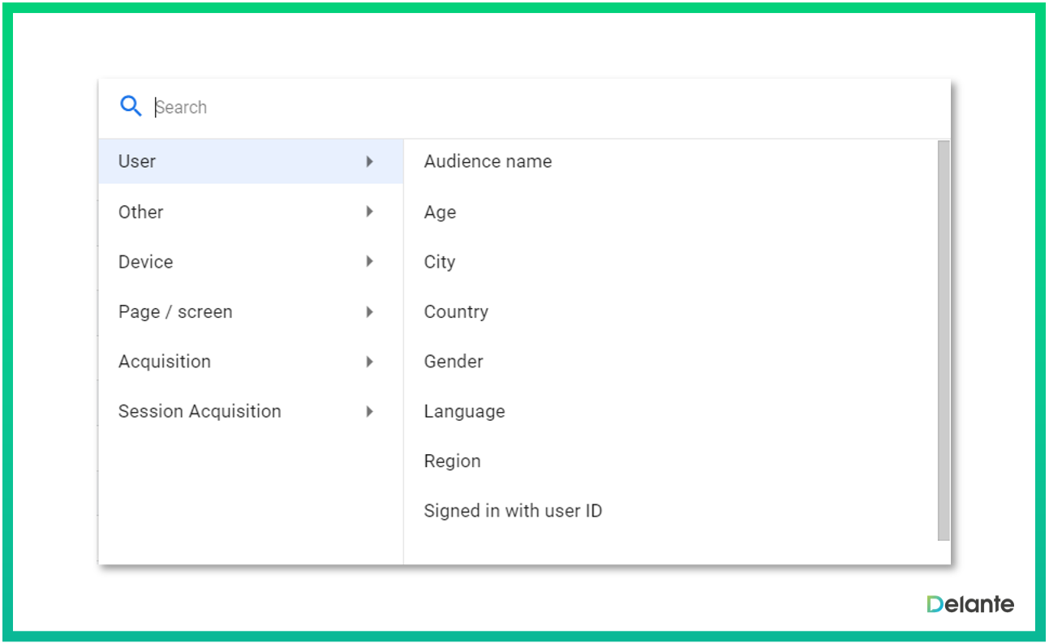Open the Session Acquisition category
Viewport: 1049px width, 643px height.
(x=200, y=412)
